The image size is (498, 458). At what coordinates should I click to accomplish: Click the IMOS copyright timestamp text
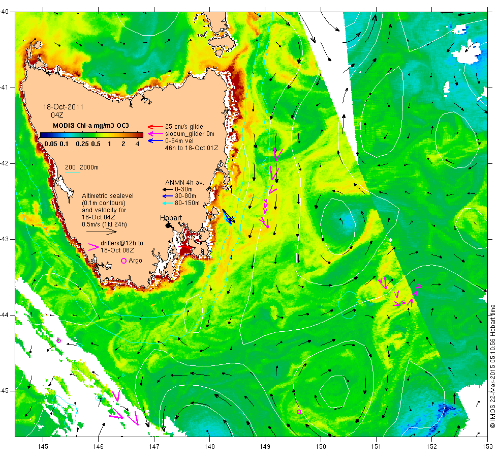492,366
